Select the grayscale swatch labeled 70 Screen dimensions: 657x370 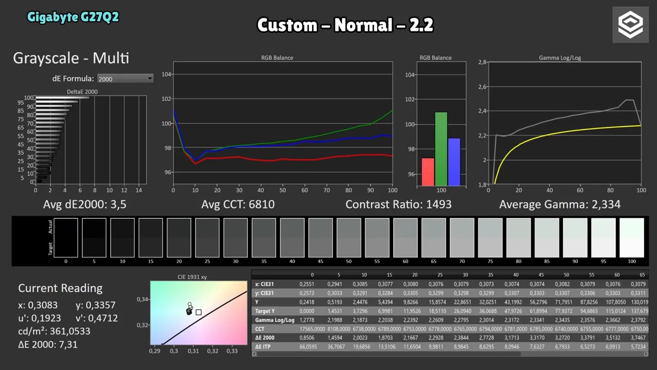tap(462, 237)
